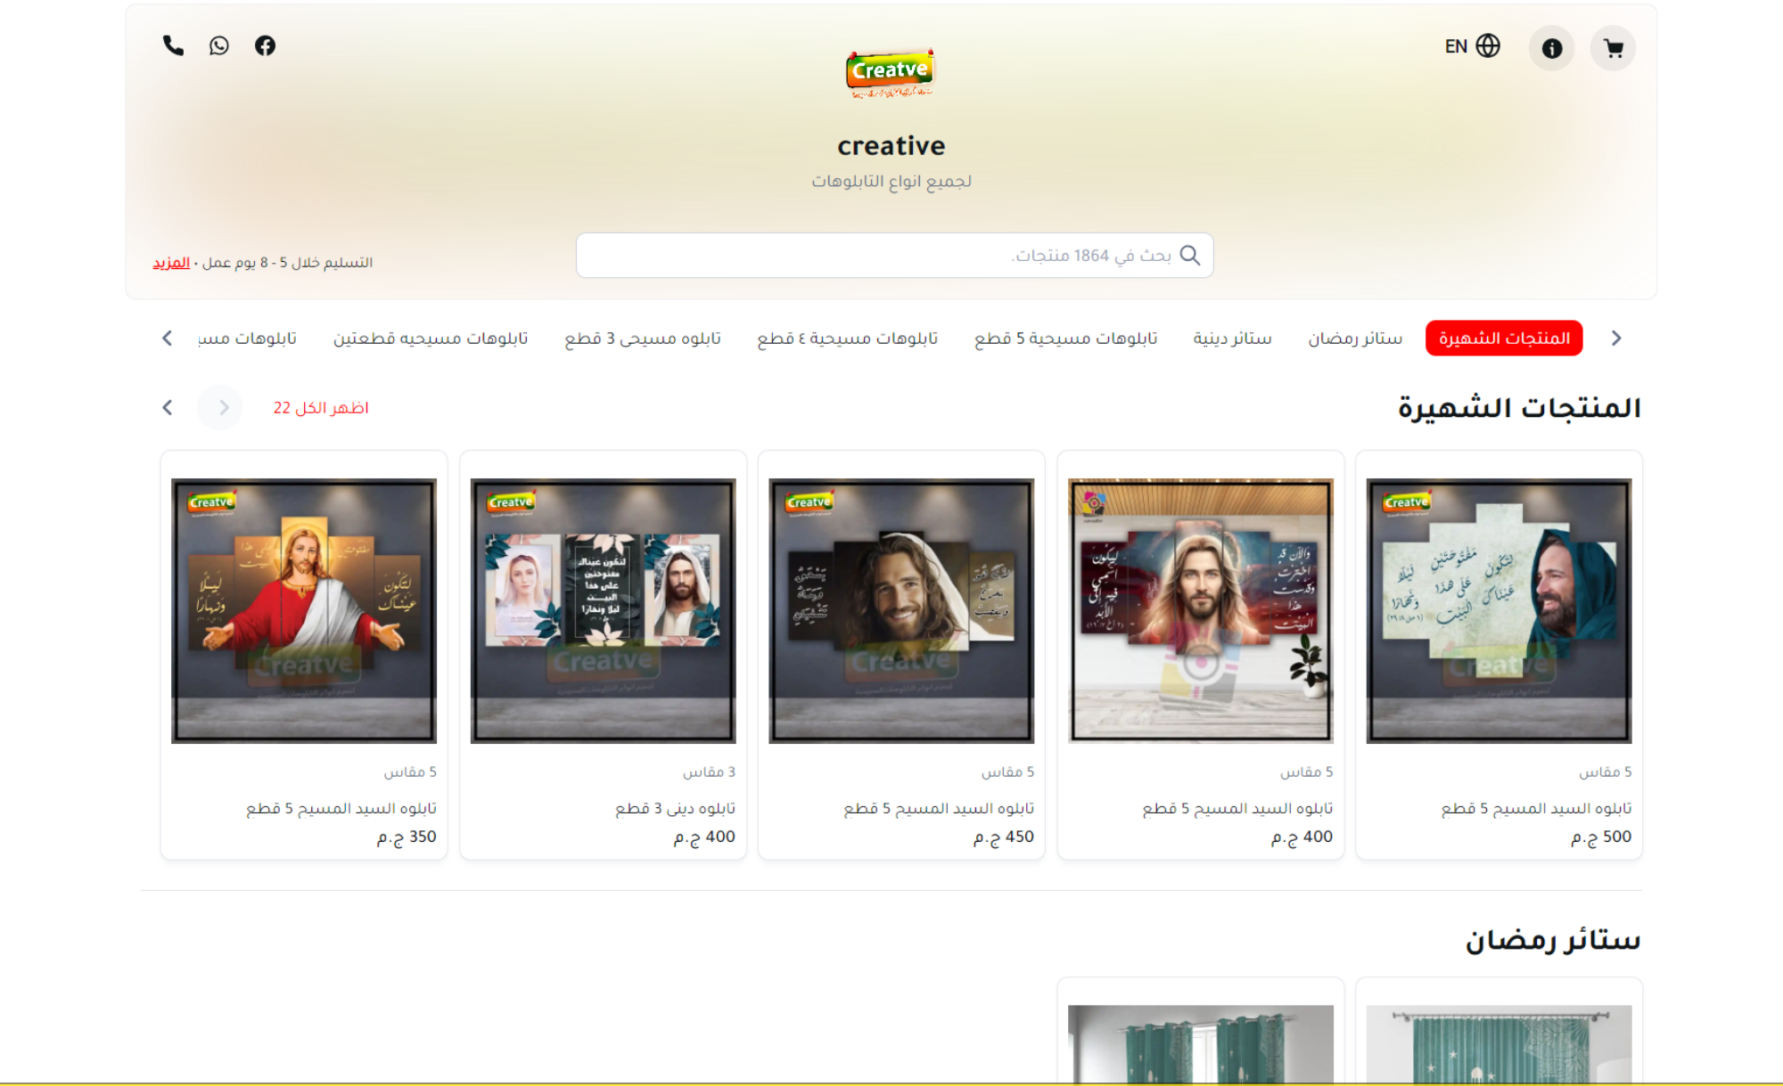The width and height of the screenshot is (1783, 1086).
Task: Select the المنتجات الشهيرة tab
Action: click(1504, 339)
